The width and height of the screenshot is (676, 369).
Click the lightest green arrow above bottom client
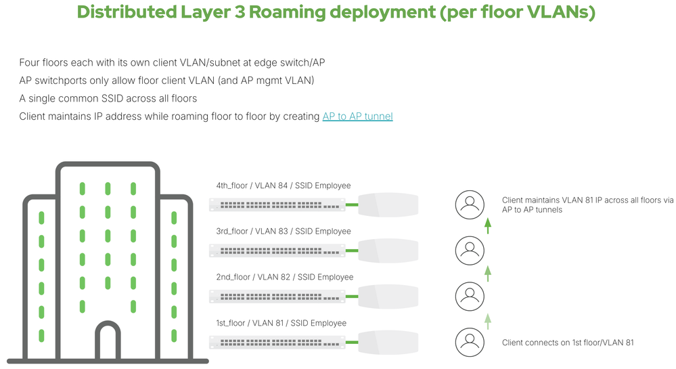click(x=487, y=320)
